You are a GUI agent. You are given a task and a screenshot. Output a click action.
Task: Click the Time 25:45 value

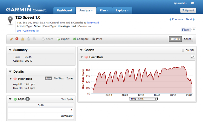pos(28,57)
